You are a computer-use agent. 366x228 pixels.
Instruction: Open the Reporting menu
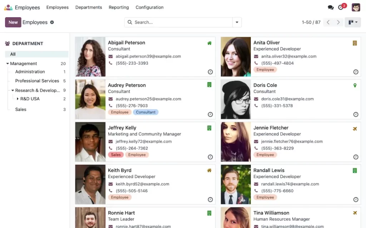pos(118,7)
